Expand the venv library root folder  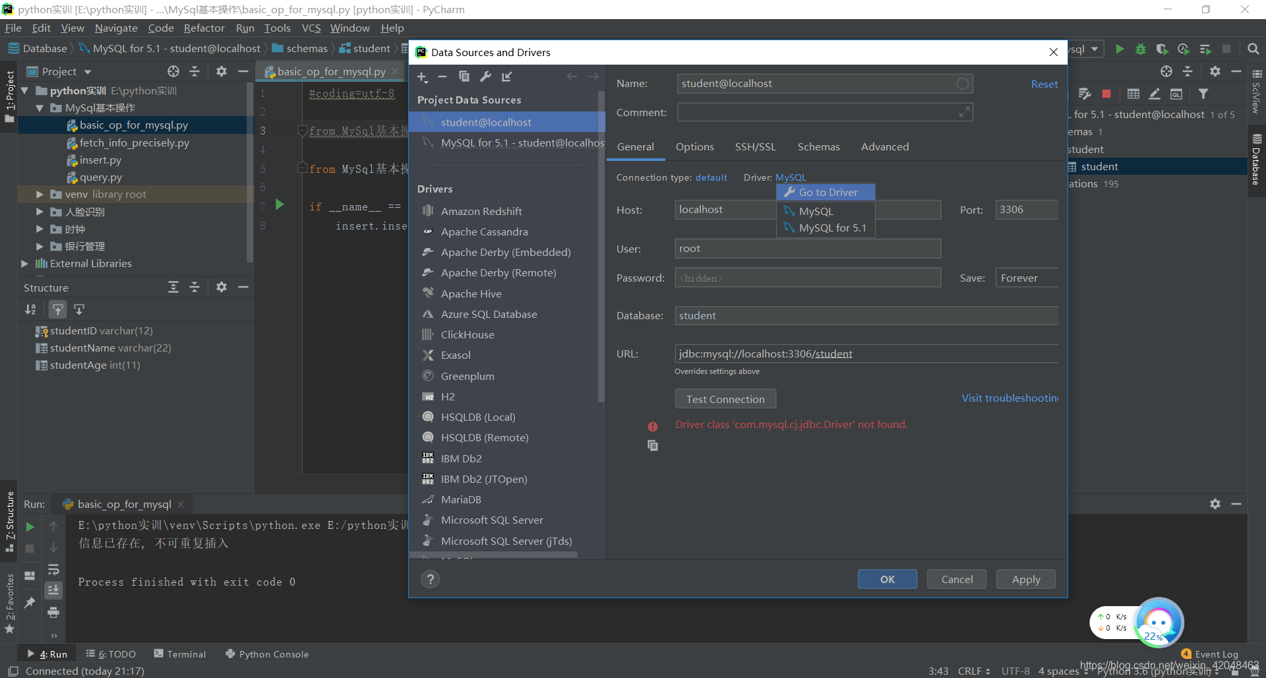[x=40, y=195]
